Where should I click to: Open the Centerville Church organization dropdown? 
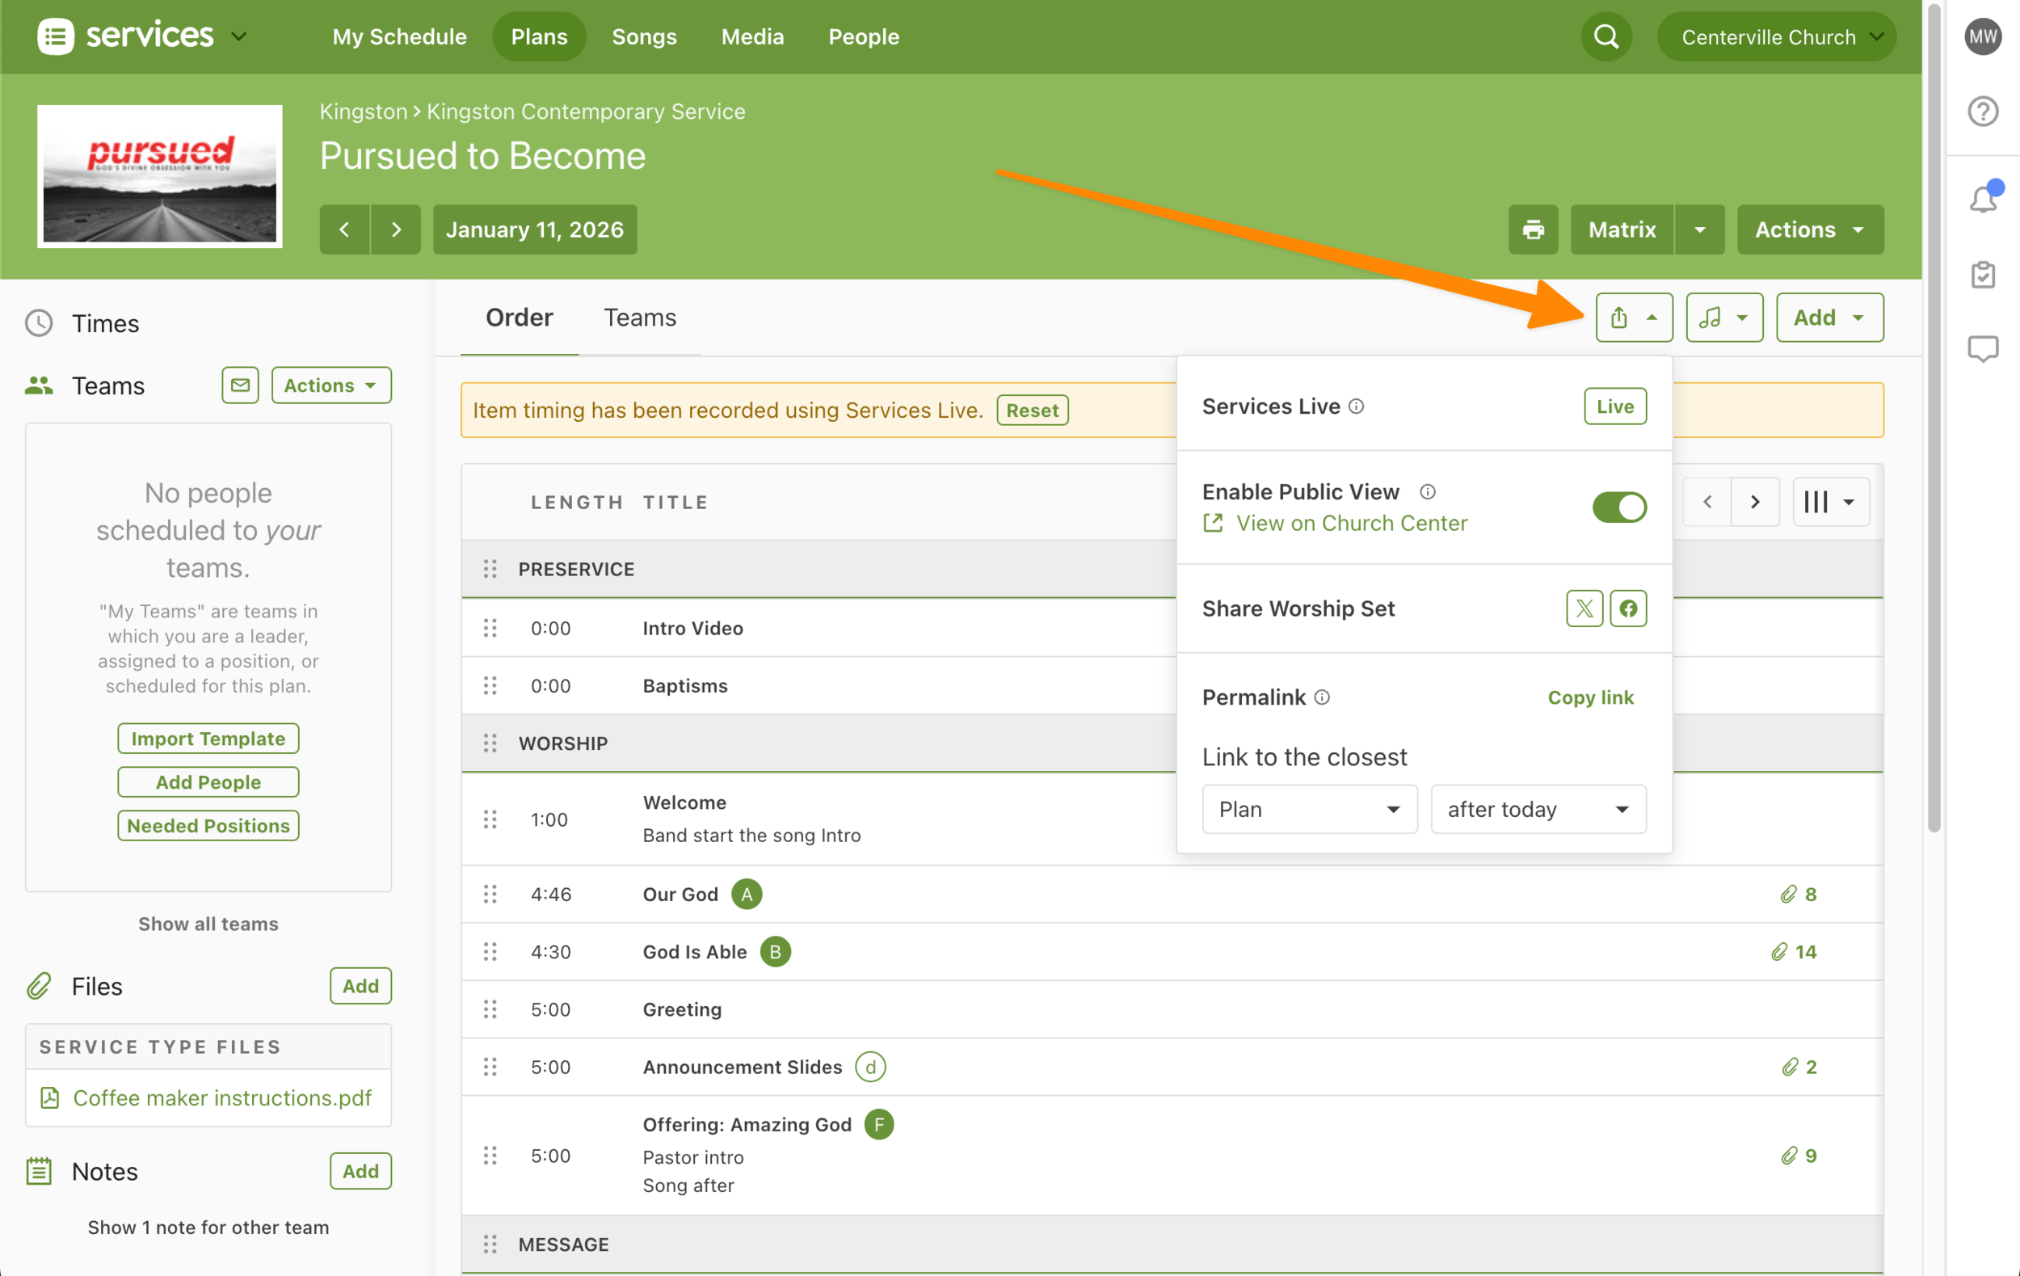click(1776, 37)
